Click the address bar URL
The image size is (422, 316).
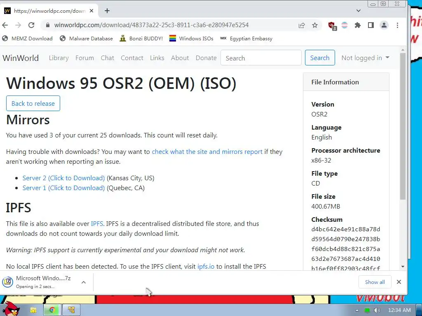tap(152, 25)
